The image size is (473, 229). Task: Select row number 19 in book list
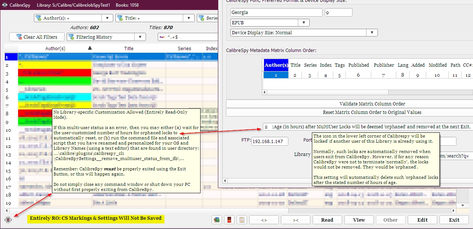pyautogui.click(x=11, y=203)
